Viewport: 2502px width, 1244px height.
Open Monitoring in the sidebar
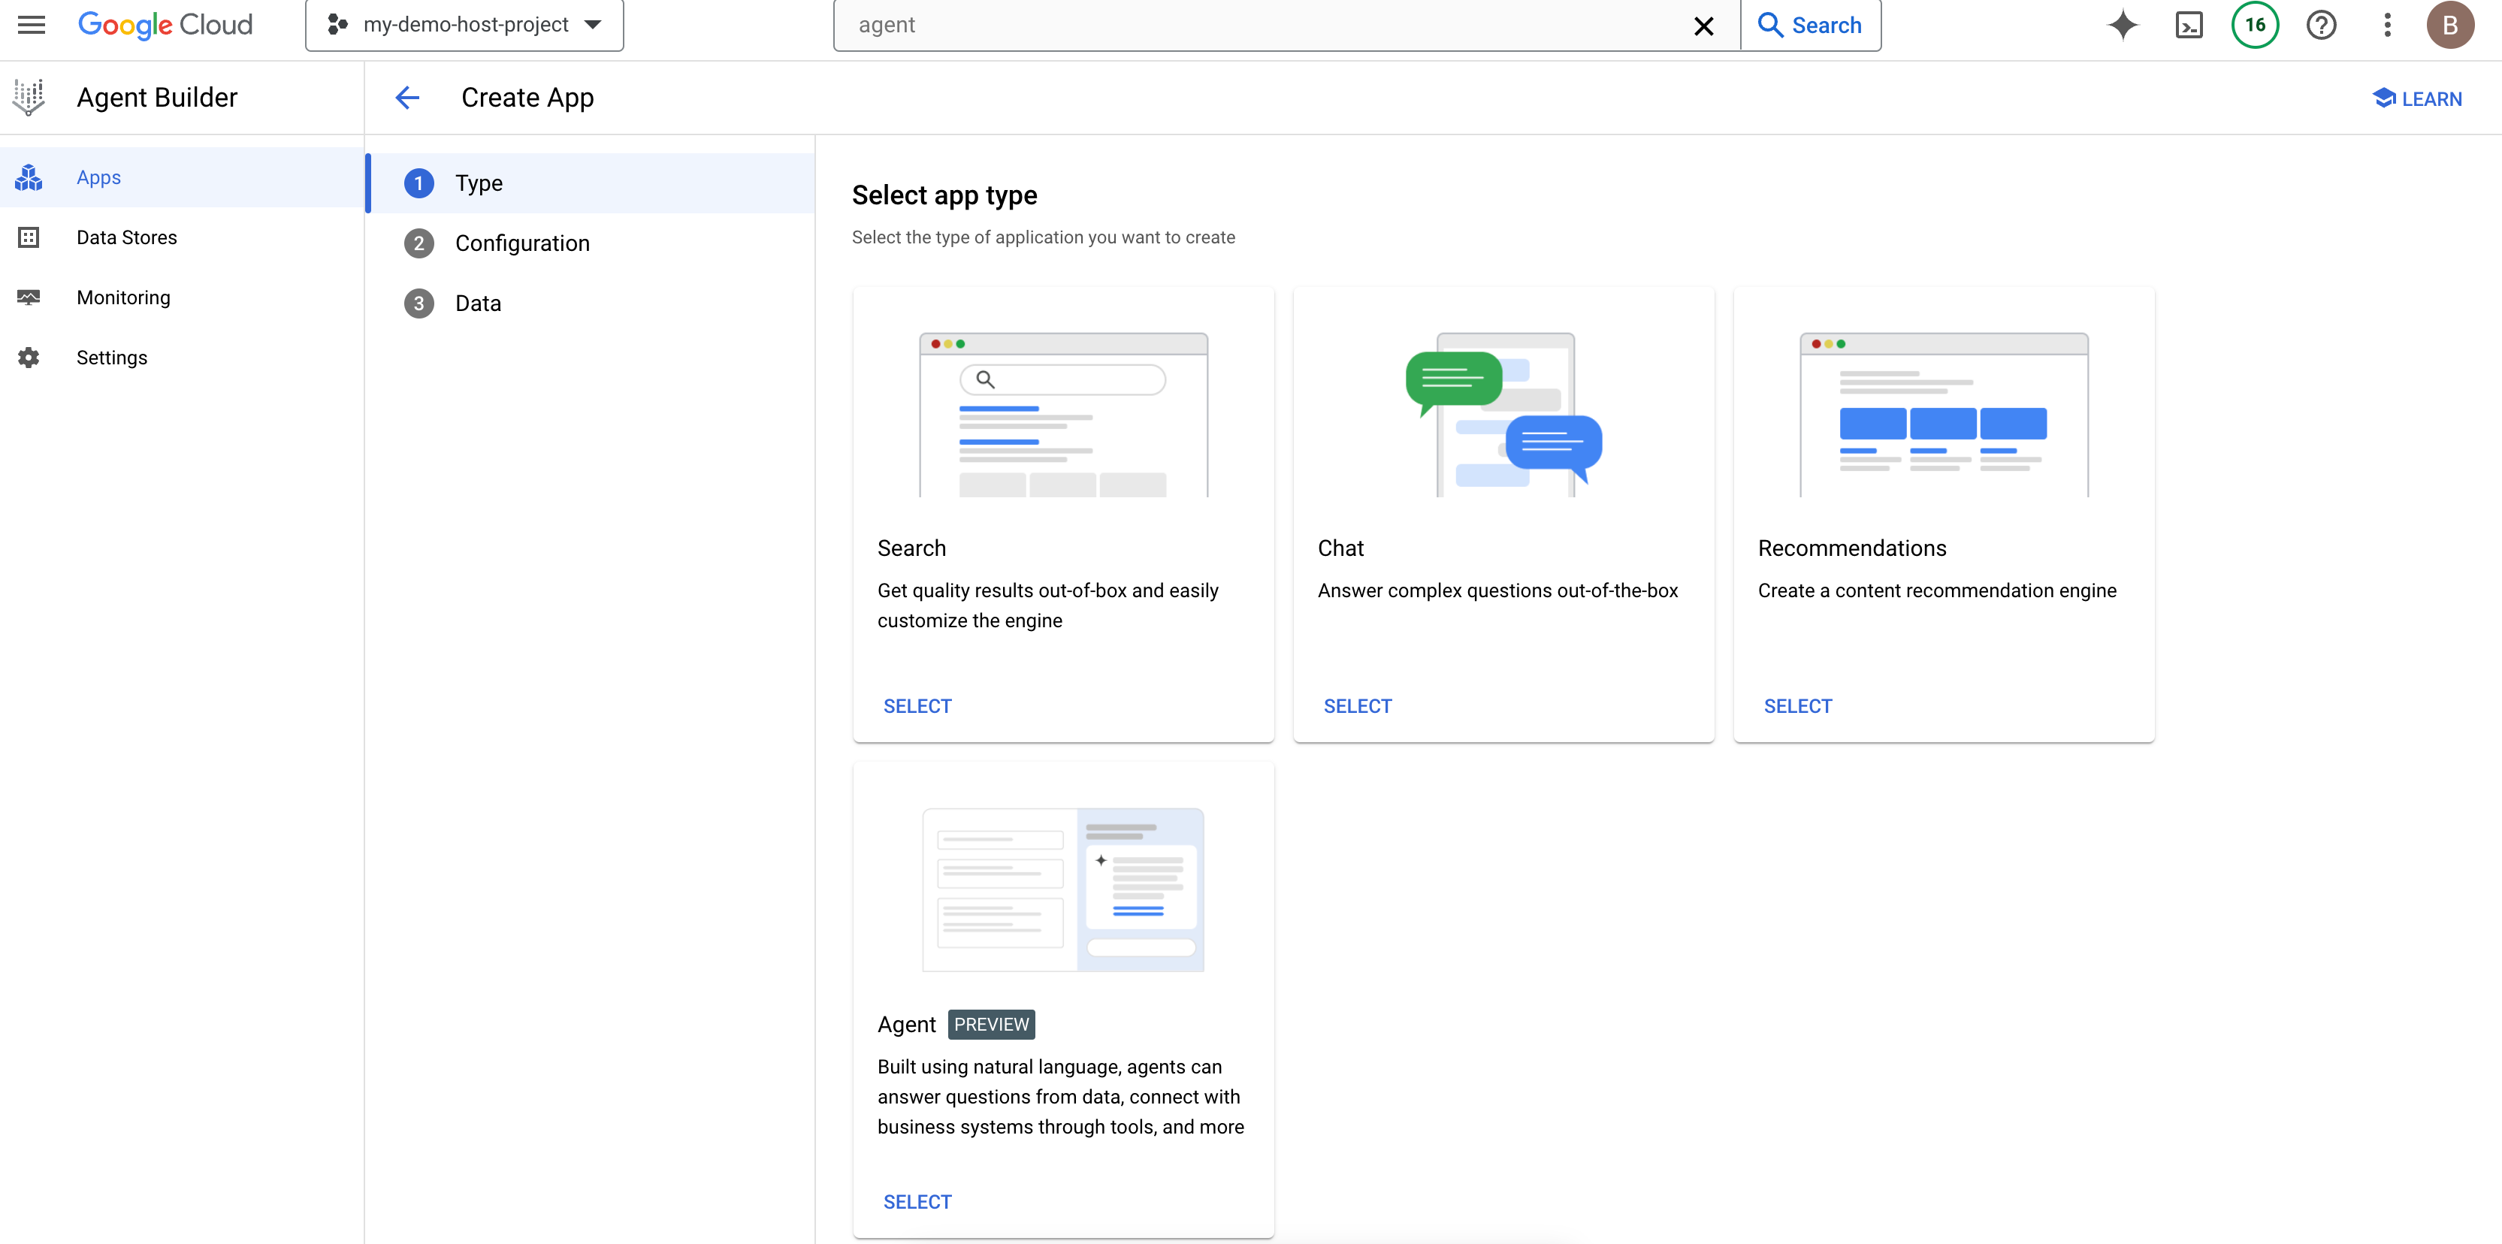point(123,298)
